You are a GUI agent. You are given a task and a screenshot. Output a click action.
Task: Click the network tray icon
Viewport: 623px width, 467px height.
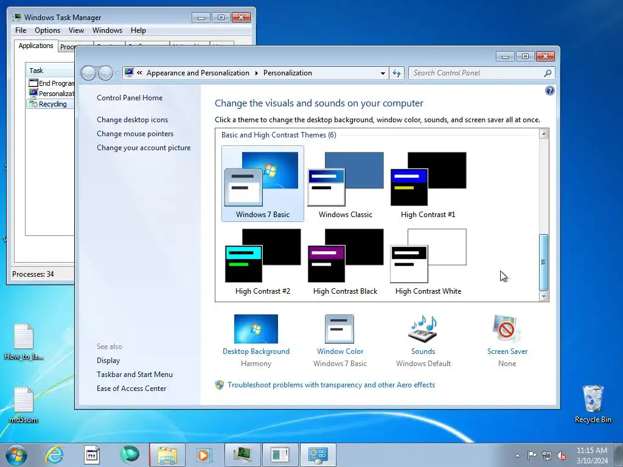[547, 455]
